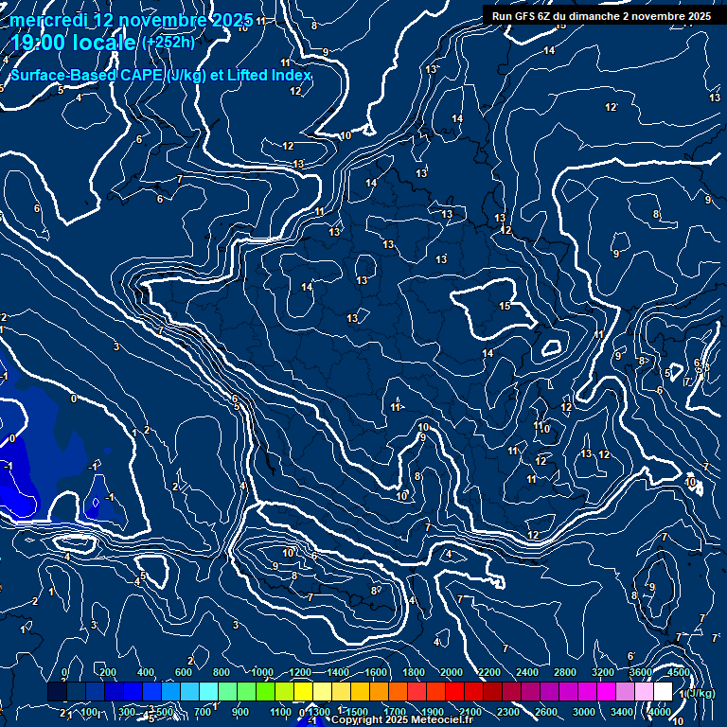This screenshot has width=727, height=727.
Task: Click the orchid 3400–3600 legend swatch
Action: 625,691
